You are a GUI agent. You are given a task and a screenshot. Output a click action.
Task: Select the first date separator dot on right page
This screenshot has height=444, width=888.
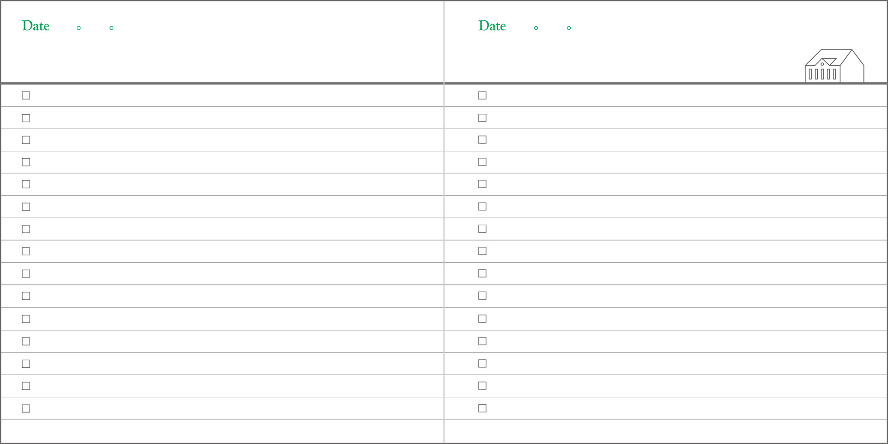(x=536, y=28)
